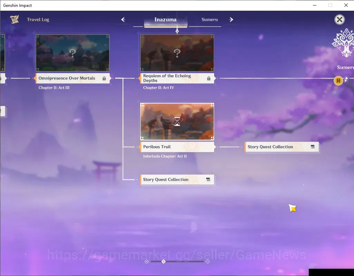Minimize the Genshin Impact window
Image resolution: width=354 pixels, height=276 pixels.
tap(315, 5)
